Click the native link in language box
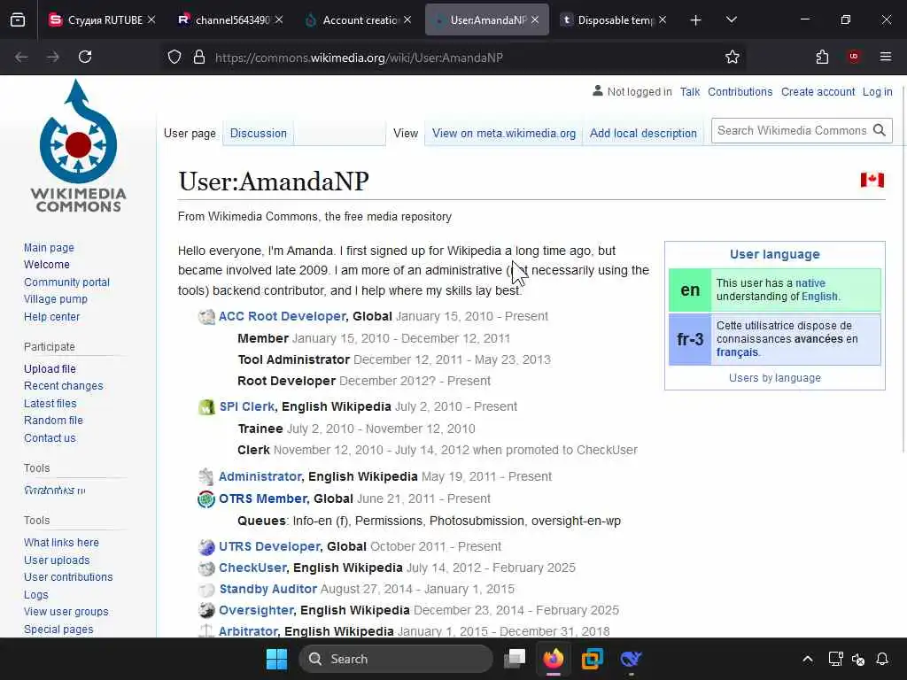This screenshot has height=680, width=907. pyautogui.click(x=810, y=283)
